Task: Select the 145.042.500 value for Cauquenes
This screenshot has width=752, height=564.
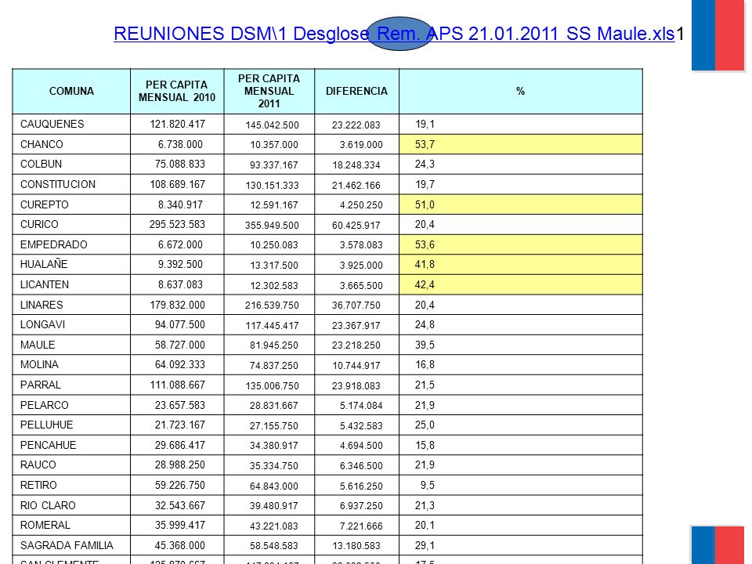Action: point(272,125)
